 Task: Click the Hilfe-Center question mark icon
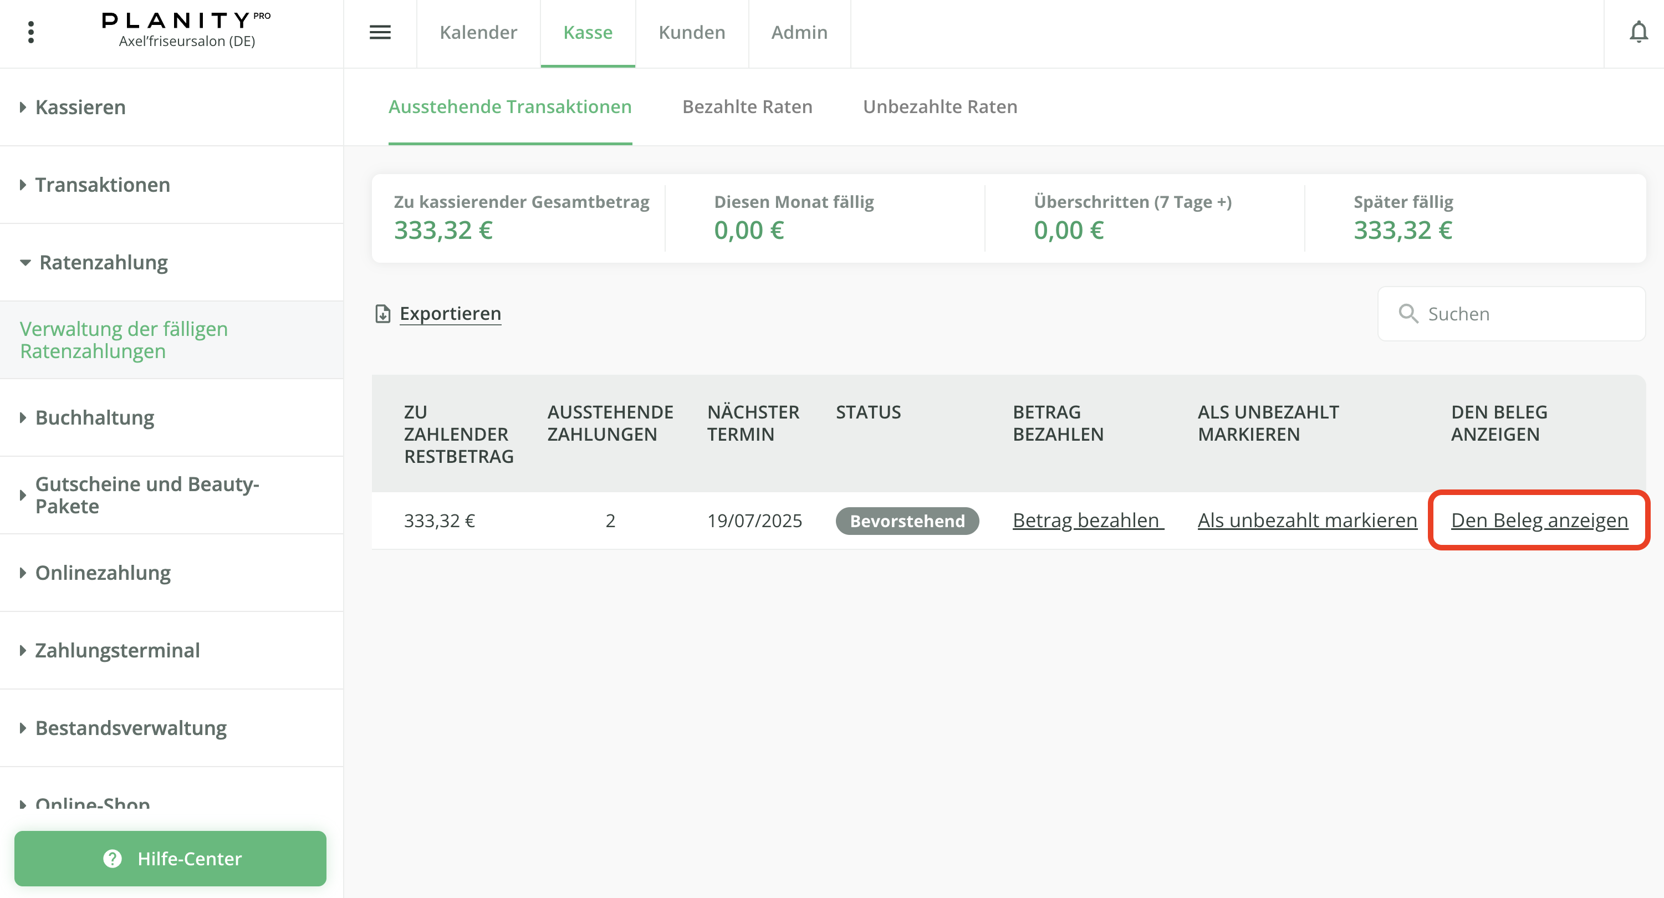(113, 859)
